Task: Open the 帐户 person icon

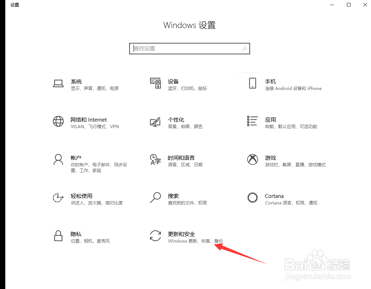Action: (58, 159)
